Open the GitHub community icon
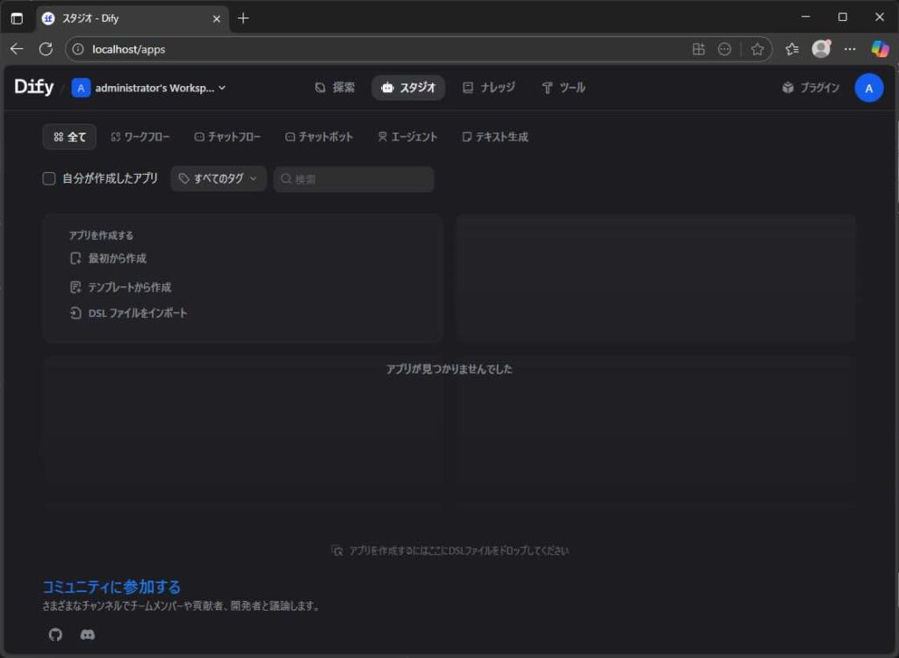Screen dimensions: 899x658 coord(55,634)
